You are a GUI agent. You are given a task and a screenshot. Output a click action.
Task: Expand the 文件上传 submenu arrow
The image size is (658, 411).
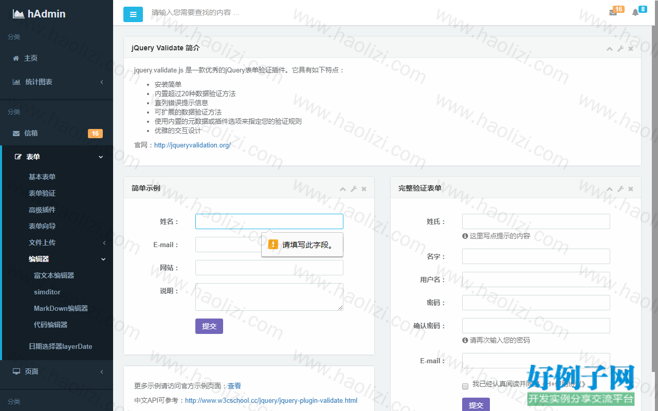point(104,242)
